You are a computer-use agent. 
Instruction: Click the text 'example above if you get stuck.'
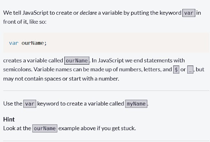(x=97, y=129)
